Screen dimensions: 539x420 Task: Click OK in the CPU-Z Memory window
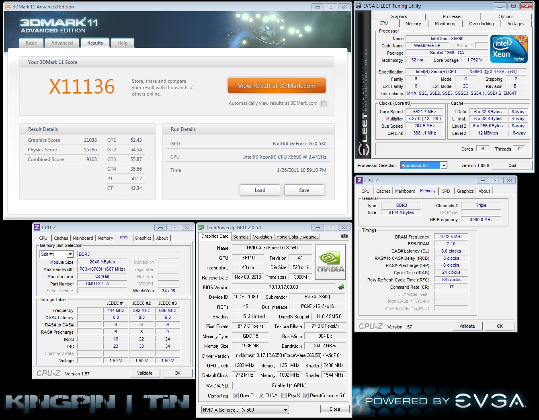click(x=500, y=326)
